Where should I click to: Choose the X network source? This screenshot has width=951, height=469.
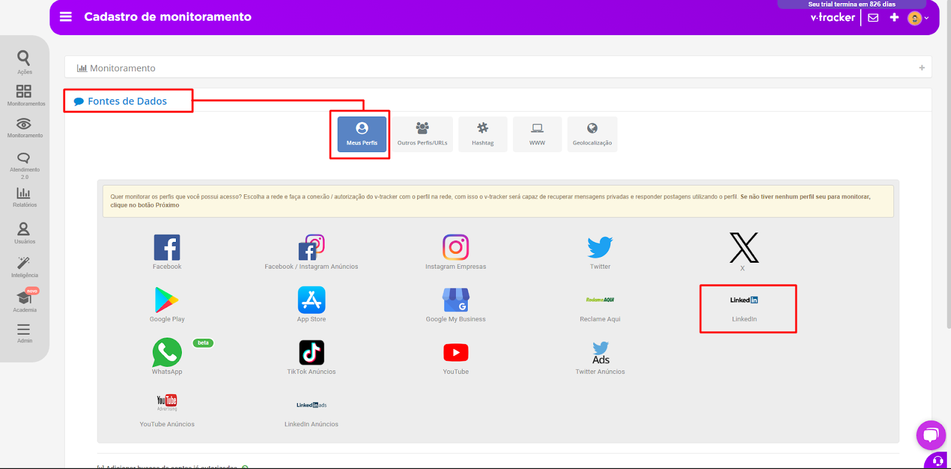tap(744, 251)
